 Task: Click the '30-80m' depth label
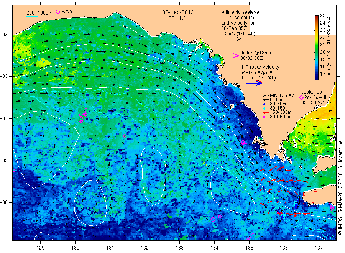[278, 104]
